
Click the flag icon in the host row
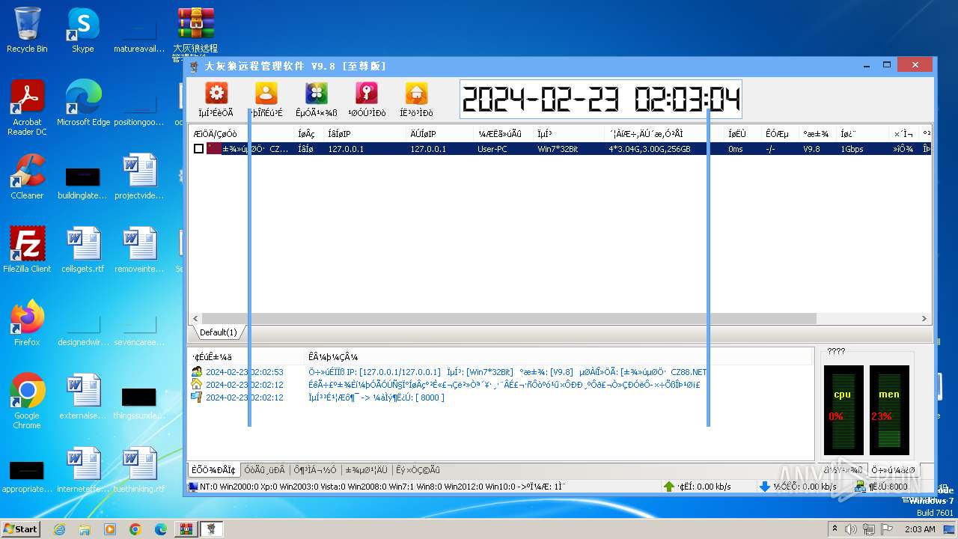(214, 149)
